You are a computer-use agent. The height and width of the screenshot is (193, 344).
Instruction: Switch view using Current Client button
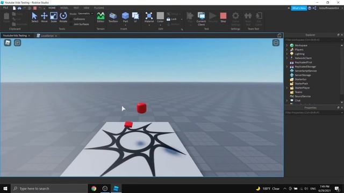[201, 19]
